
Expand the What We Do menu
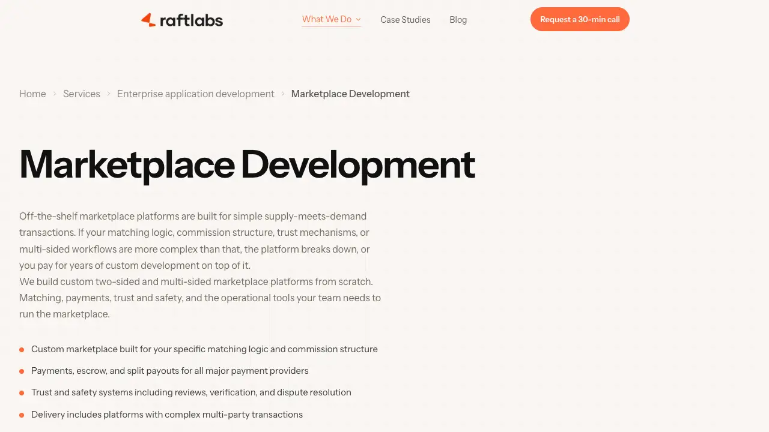[332, 19]
